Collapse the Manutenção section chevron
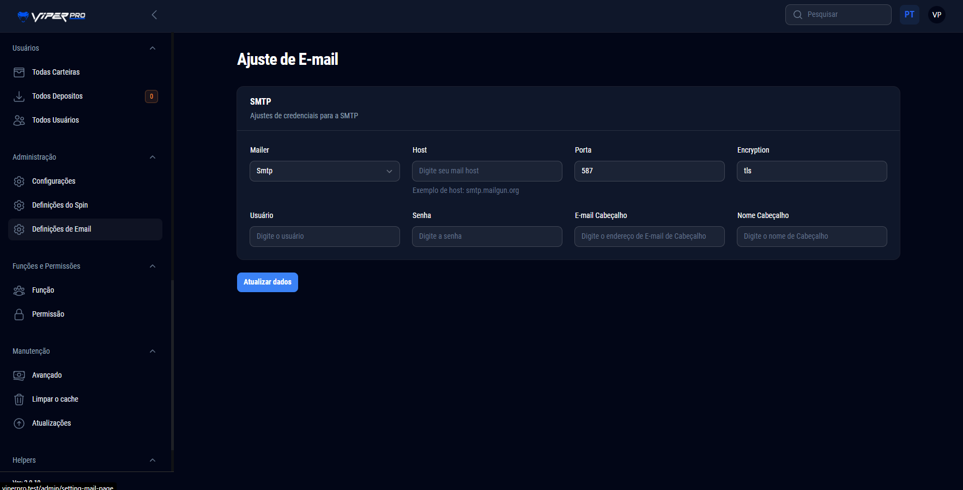 pos(153,352)
